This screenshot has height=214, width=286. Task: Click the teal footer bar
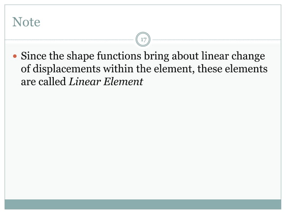[x=143, y=204]
